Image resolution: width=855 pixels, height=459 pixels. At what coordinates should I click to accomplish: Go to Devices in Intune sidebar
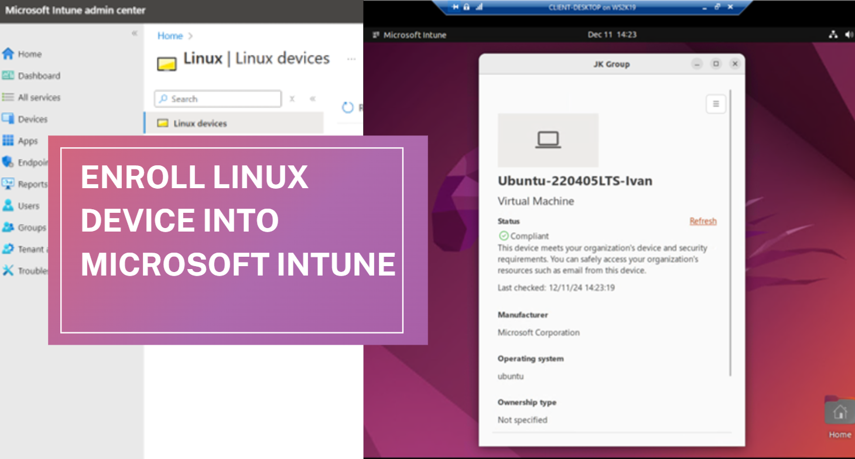click(25, 119)
